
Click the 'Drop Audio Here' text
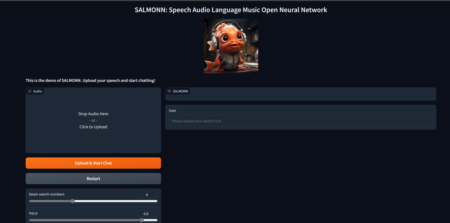pos(93,114)
